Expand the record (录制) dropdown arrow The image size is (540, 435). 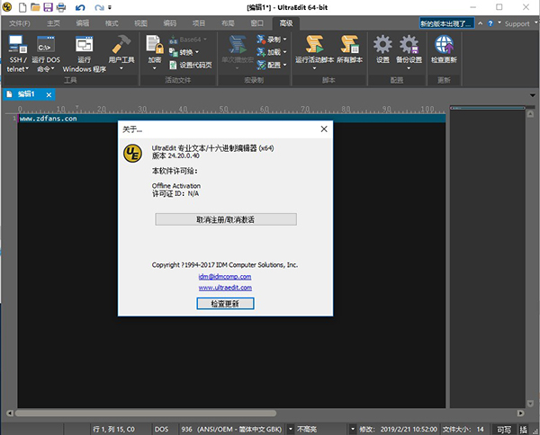point(284,40)
